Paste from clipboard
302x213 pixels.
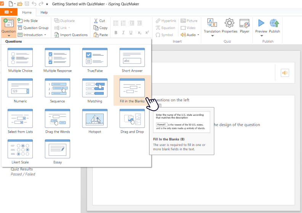pos(101,35)
